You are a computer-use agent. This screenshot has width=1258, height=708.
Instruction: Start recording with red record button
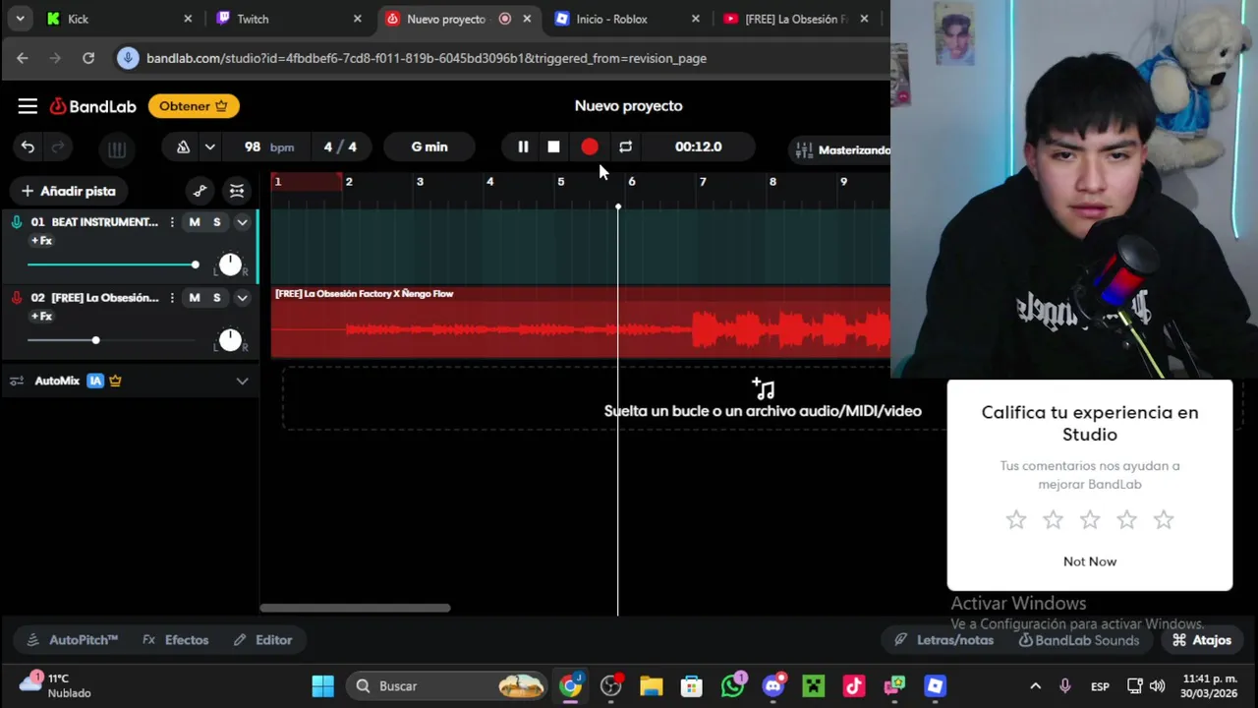click(x=590, y=147)
